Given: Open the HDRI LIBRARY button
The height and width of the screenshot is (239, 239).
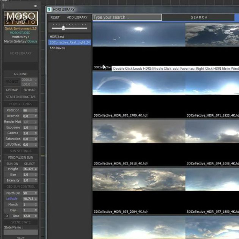Looking at the screenshot, I should (21, 54).
